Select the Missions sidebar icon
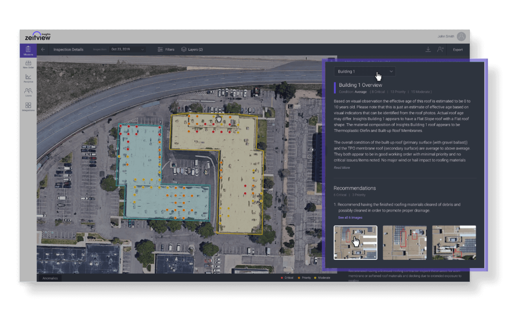The width and height of the screenshot is (508, 314). 28,50
